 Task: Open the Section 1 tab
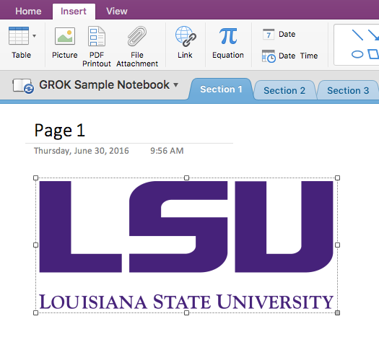(221, 89)
